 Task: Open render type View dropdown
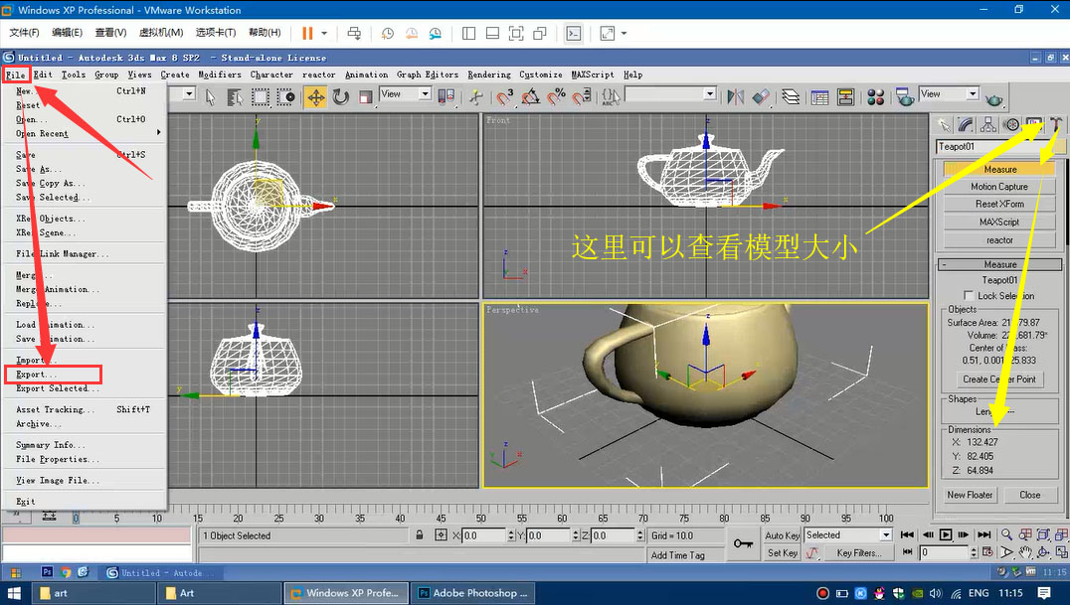point(950,94)
